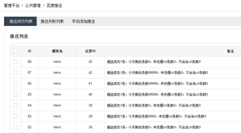Click record ID 42 in row 87
This screenshot has height=133, width=241.
pos(90,72)
